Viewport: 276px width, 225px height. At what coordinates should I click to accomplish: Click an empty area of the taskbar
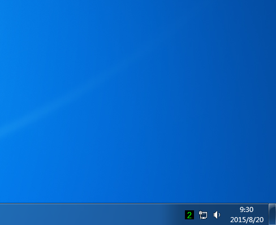tap(85, 214)
